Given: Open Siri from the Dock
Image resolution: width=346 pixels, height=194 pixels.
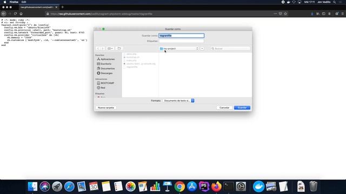Looking at the screenshot, I should pos(45,186).
